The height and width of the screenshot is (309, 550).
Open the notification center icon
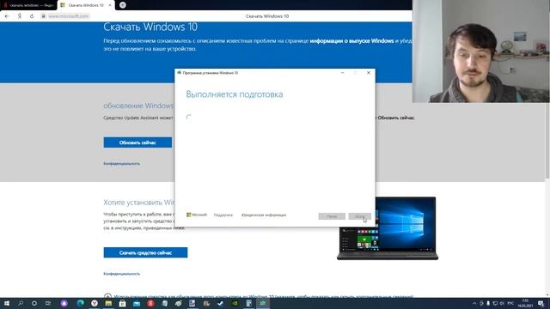point(541,303)
